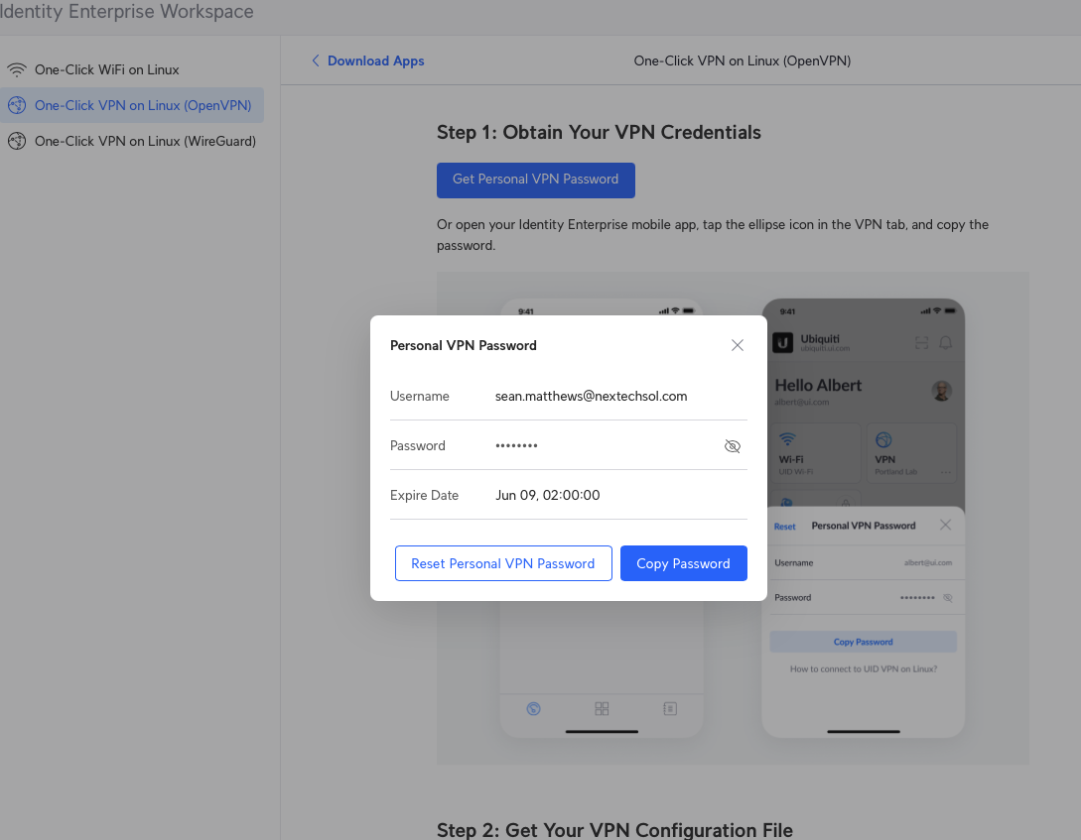Click the Wi-Fi icon in phone mockup
Viewport: 1081px width, 840px height.
(787, 438)
